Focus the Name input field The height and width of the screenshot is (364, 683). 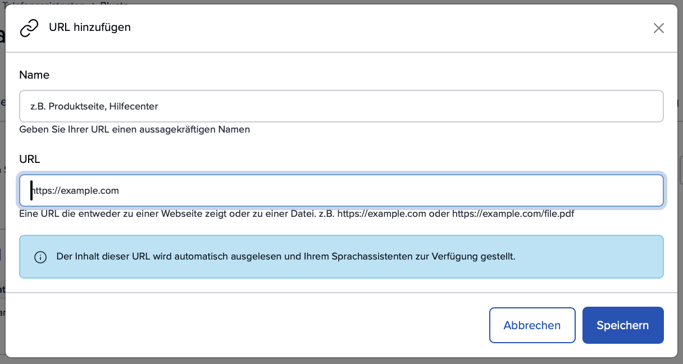pos(341,106)
